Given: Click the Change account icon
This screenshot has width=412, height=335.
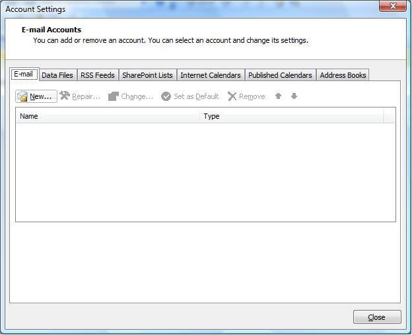Looking at the screenshot, I should (114, 96).
